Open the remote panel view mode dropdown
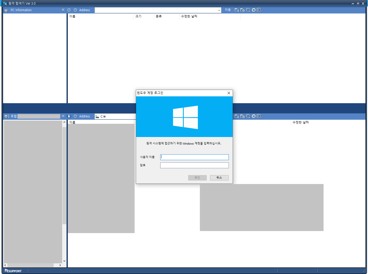The height and width of the screenshot is (274, 368). (x=259, y=10)
